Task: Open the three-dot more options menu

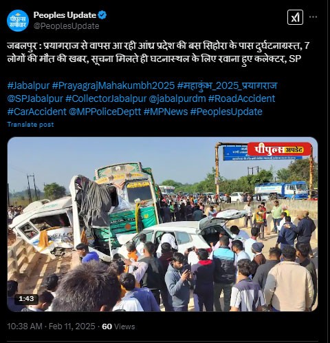Action: click(313, 17)
